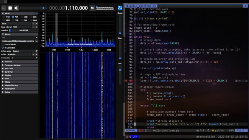Increase Snap Interval with plus button

point(37,27)
